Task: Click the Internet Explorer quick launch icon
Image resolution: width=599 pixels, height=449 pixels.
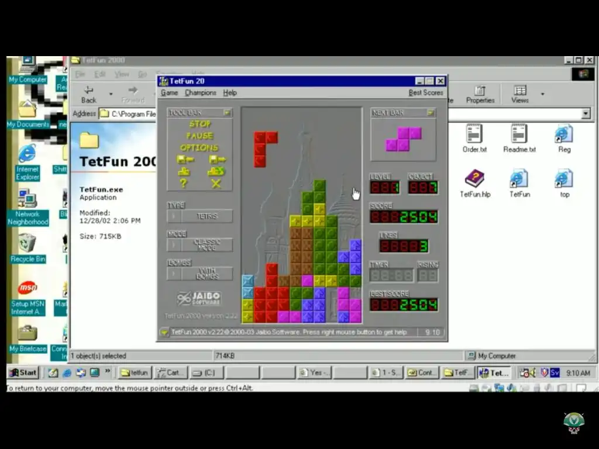Action: tap(67, 372)
